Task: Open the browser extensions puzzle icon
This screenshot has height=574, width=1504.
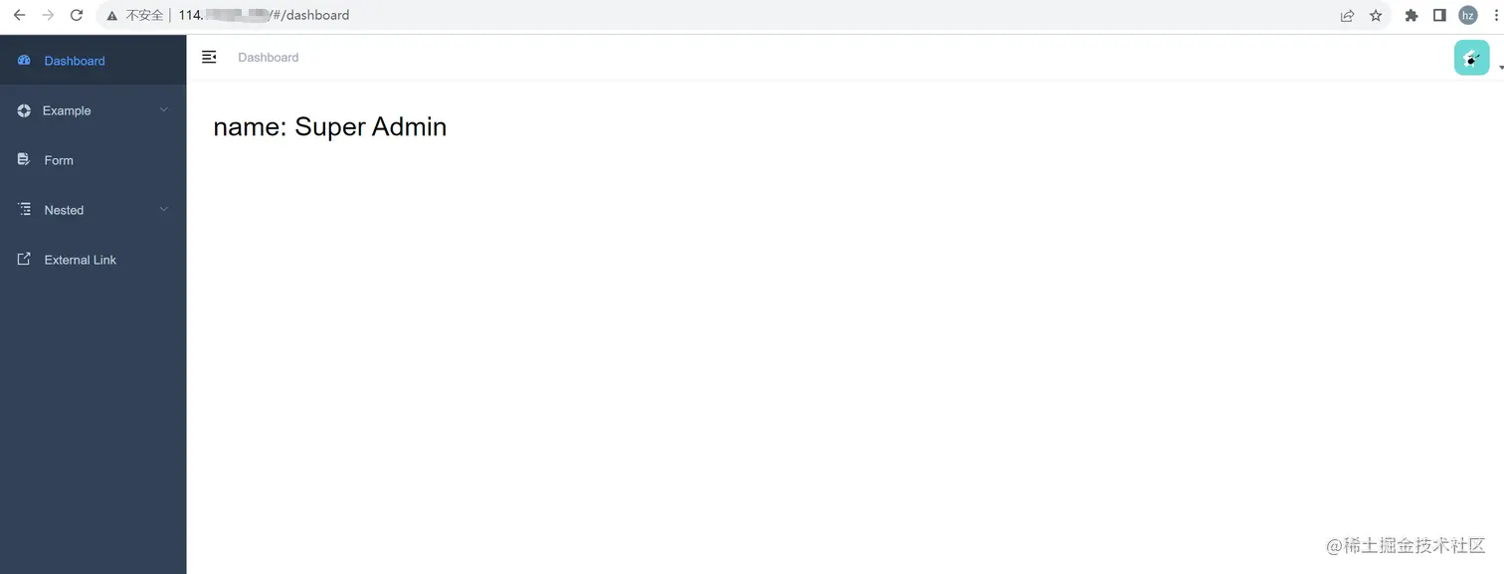Action: point(1410,15)
